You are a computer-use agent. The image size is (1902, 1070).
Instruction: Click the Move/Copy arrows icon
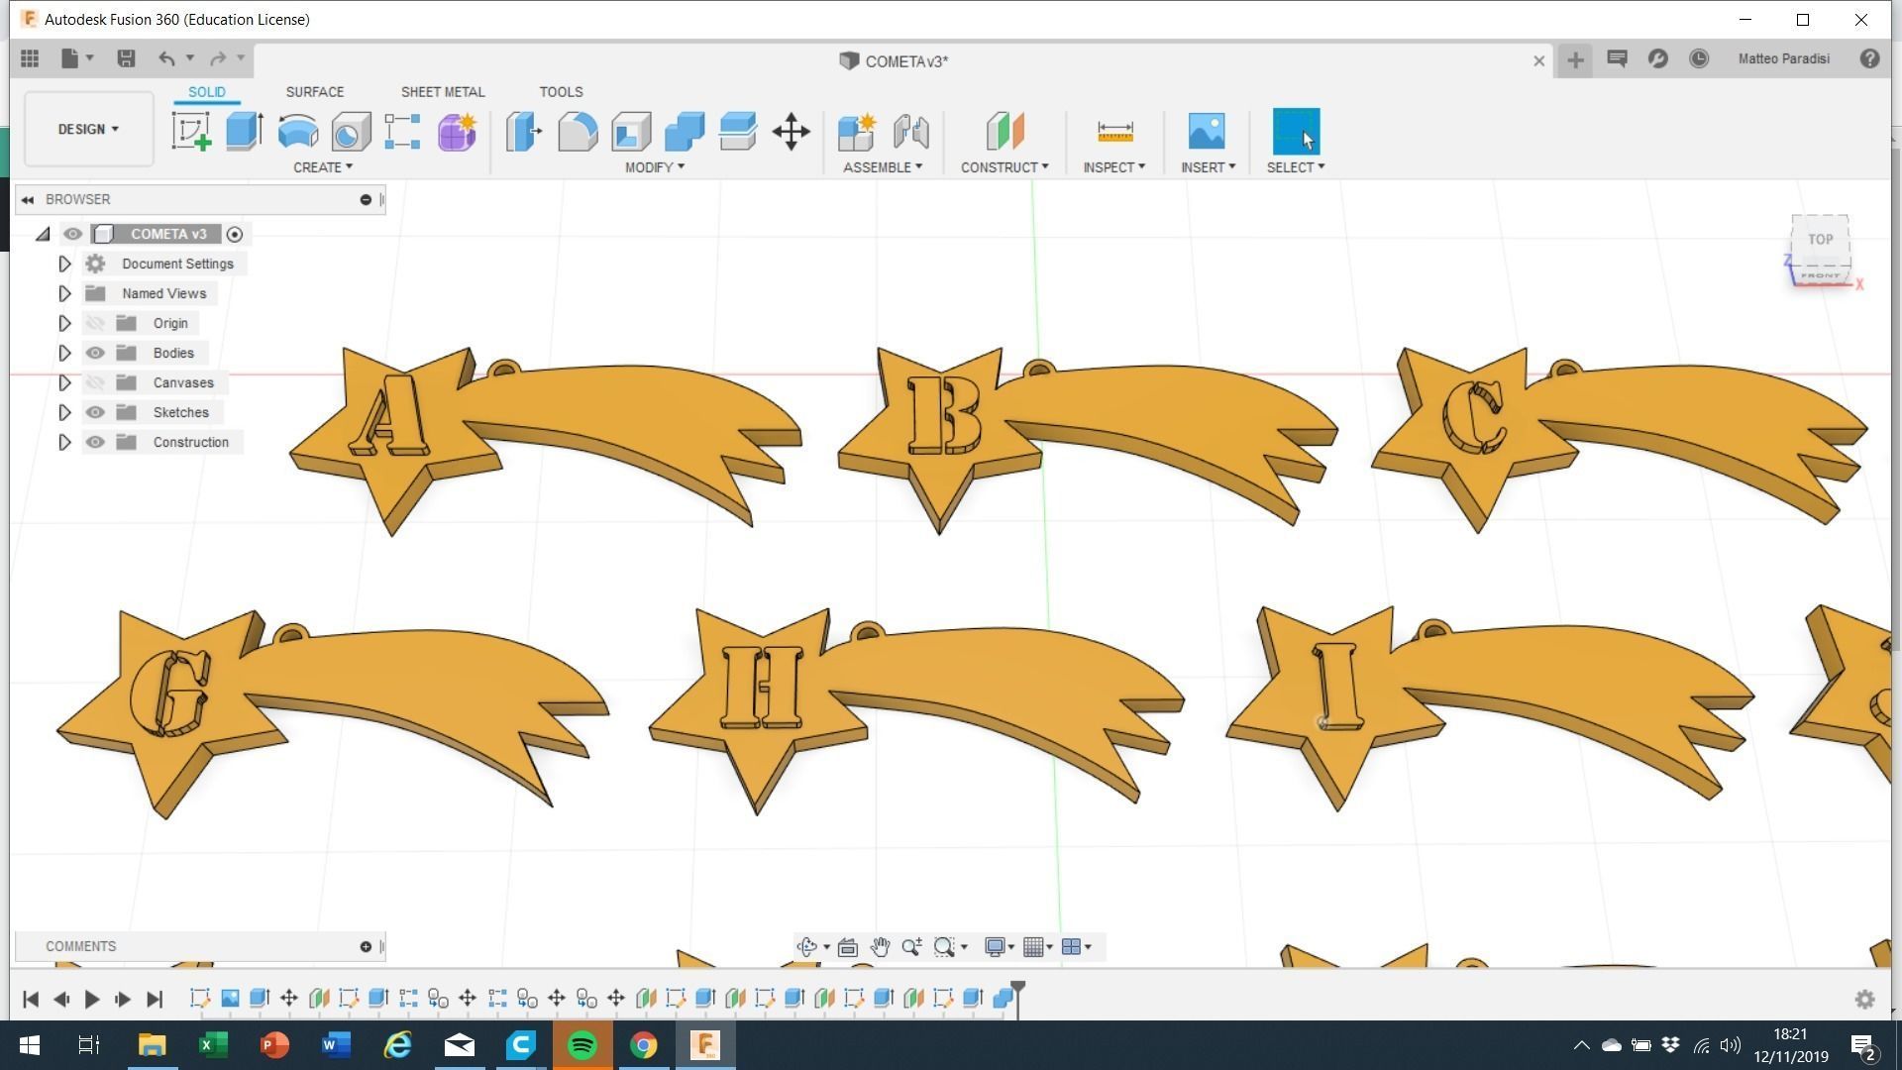pos(791,131)
